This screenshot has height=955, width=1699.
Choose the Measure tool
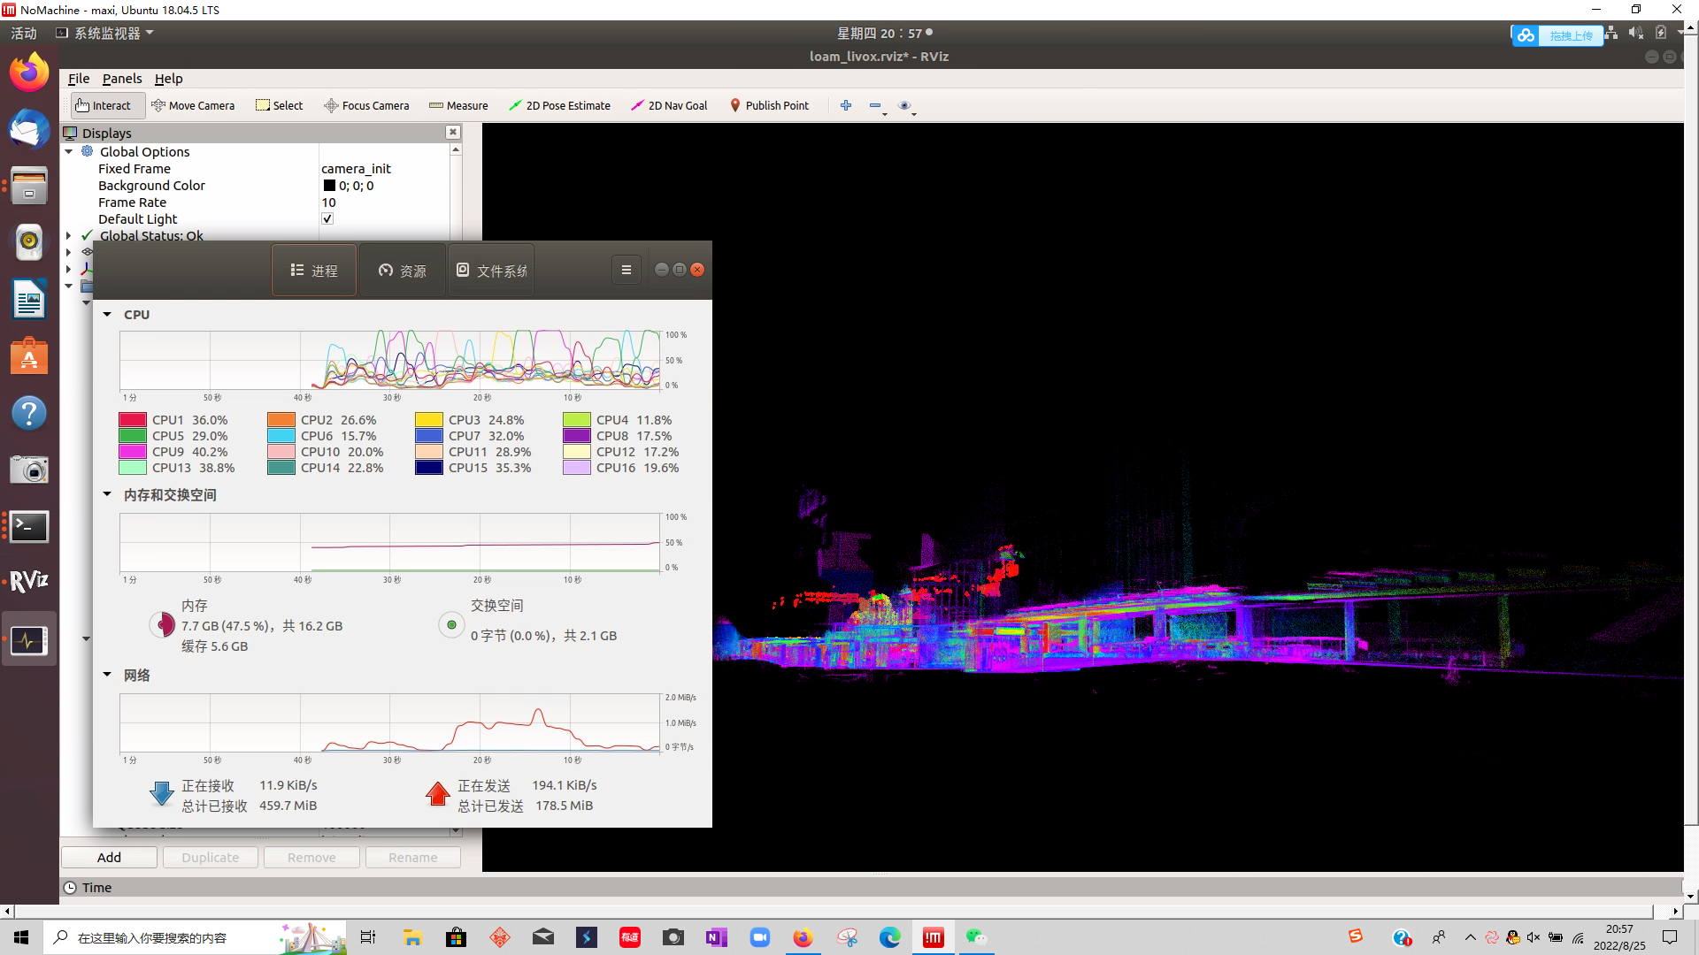tap(458, 105)
